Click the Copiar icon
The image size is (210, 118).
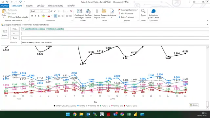click(x=9, y=13)
